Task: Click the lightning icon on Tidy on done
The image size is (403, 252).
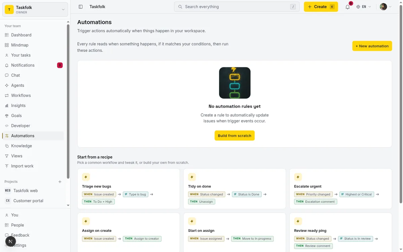Action: 192,177
